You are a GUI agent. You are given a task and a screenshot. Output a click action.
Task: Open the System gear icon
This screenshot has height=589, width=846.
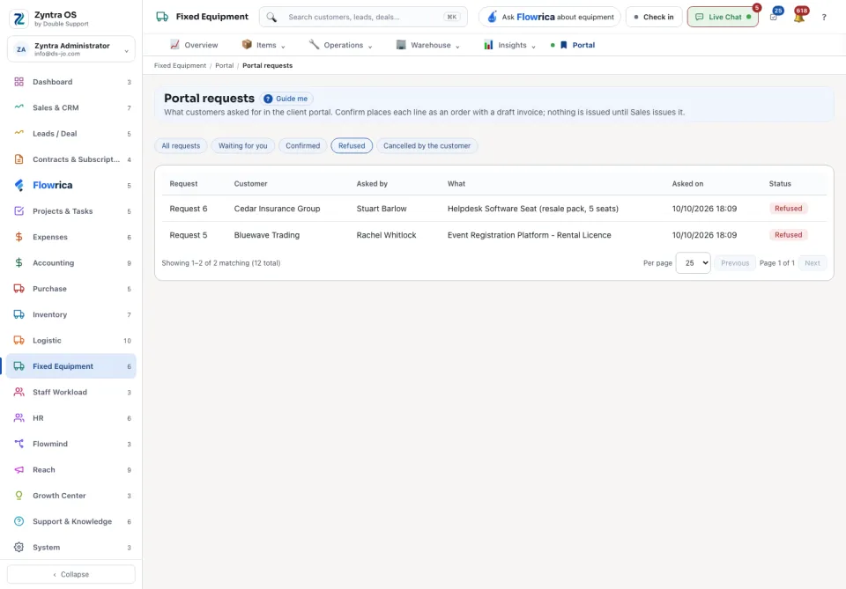(x=19, y=547)
